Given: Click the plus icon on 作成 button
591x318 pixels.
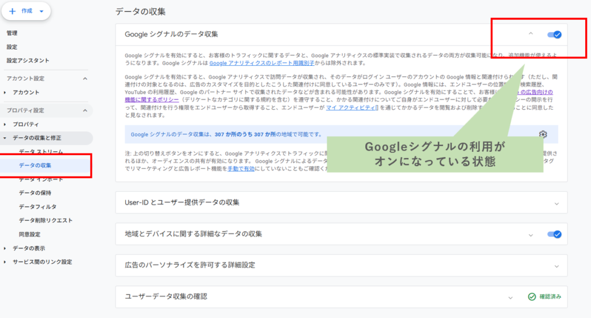Looking at the screenshot, I should tap(13, 11).
